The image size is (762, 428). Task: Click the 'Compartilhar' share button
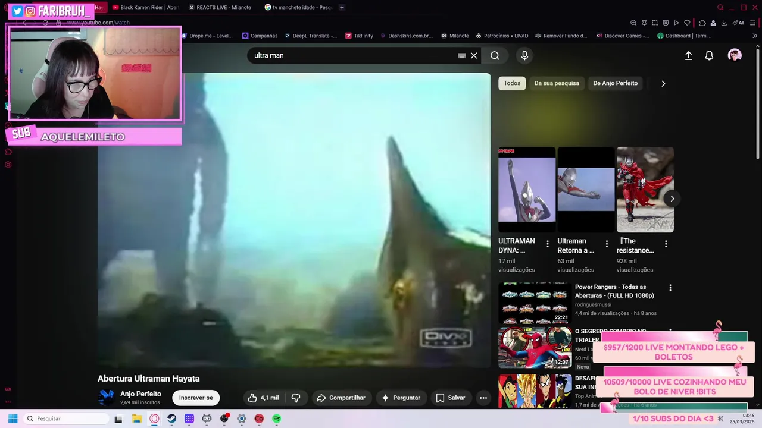[x=341, y=398]
